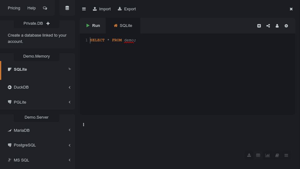Click the word demo in the query

click(129, 40)
